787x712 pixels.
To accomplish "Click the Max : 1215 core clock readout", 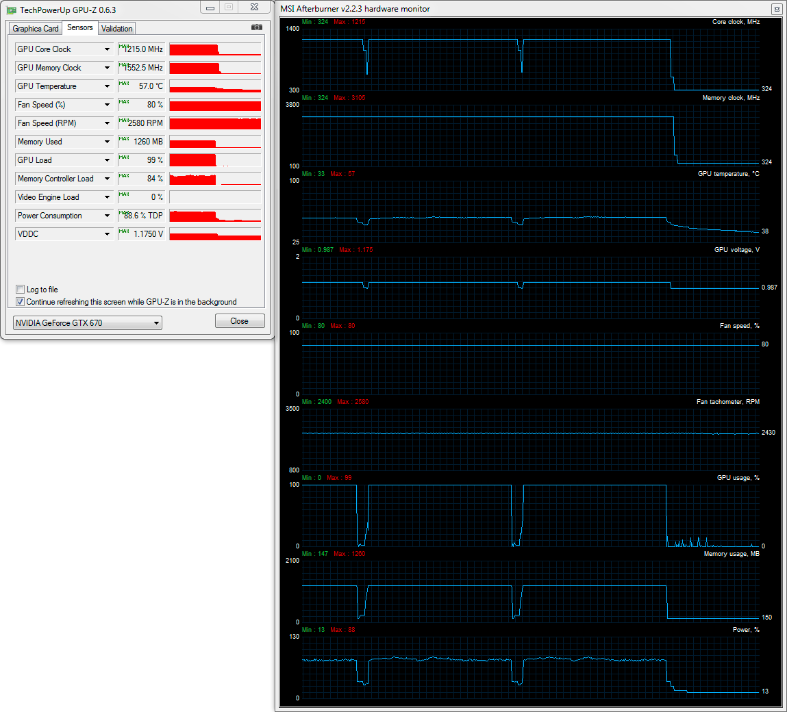I will click(349, 22).
